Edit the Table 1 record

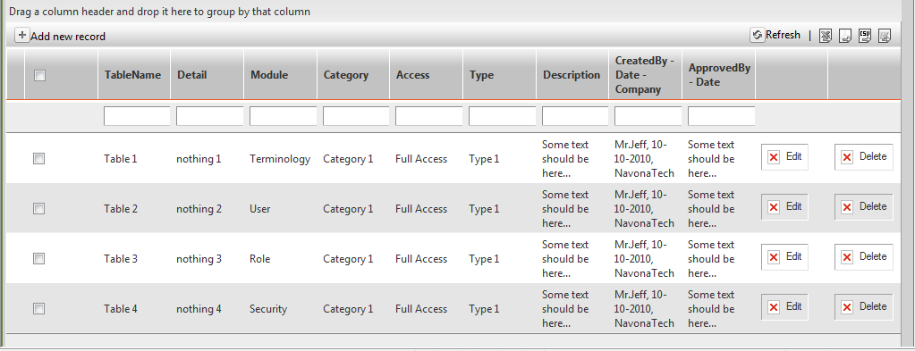pyautogui.click(x=784, y=157)
